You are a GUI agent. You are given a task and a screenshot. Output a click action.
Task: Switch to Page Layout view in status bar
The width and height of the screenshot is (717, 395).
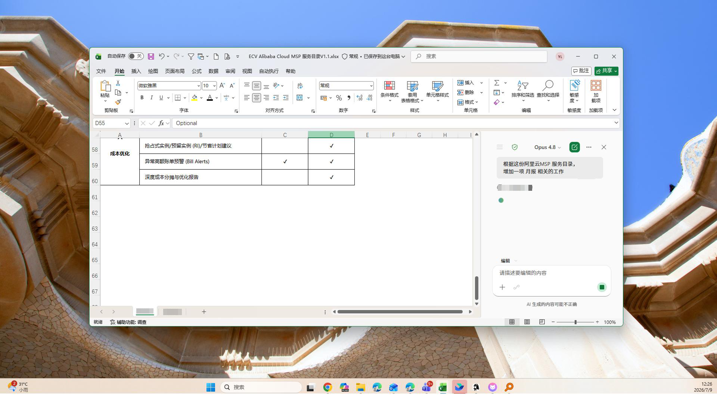click(x=527, y=322)
